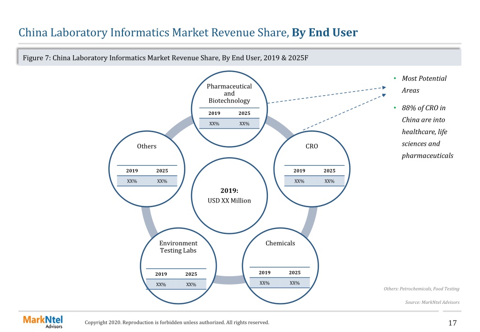Viewport: 480px width, 332px height.
Task: Select 2025 XX% value under Others
Action: [162, 181]
